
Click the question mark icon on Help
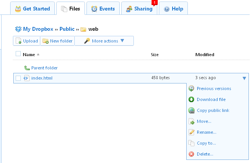coord(167,9)
